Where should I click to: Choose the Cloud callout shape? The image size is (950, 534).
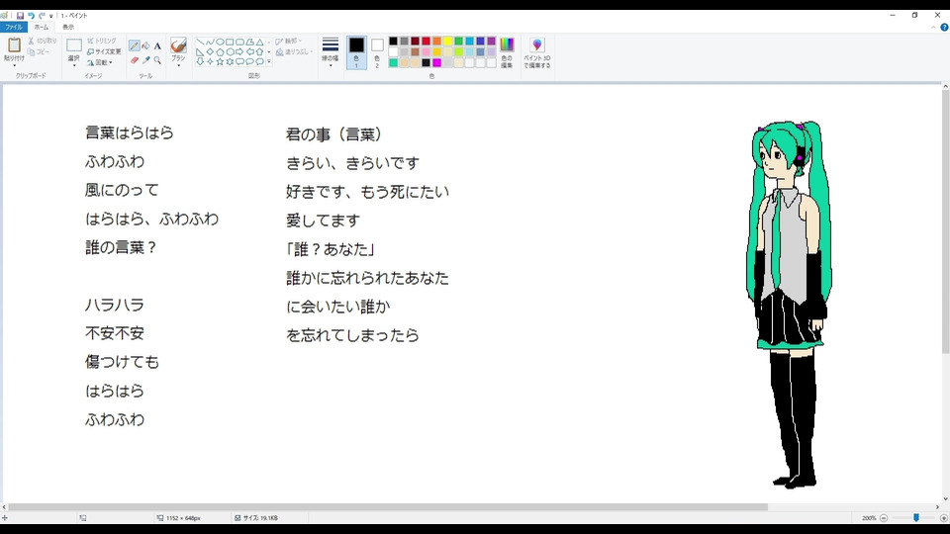(260, 61)
